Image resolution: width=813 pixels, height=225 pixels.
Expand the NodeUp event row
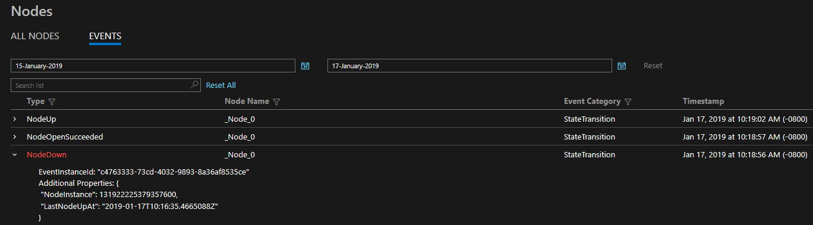(x=15, y=119)
